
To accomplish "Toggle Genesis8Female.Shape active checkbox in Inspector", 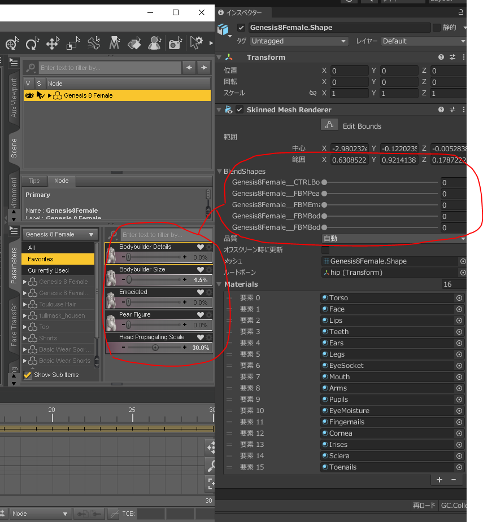I will pos(241,28).
